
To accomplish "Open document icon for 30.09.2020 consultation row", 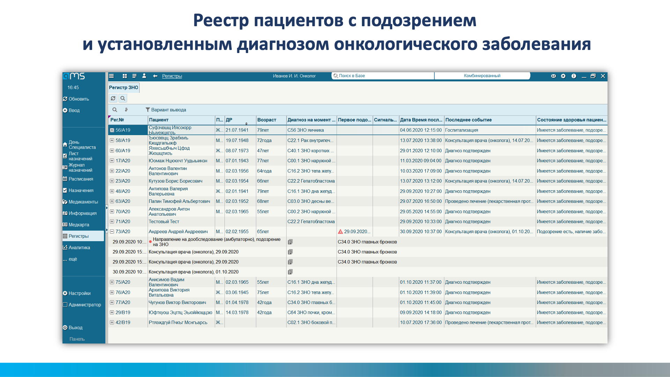I will 290,272.
